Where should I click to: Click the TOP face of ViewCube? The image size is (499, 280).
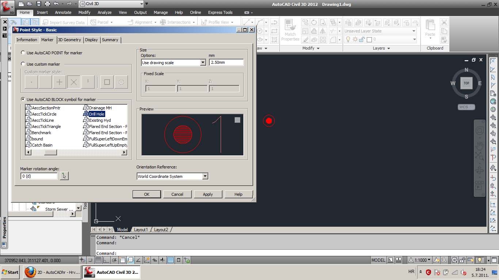[x=466, y=83]
